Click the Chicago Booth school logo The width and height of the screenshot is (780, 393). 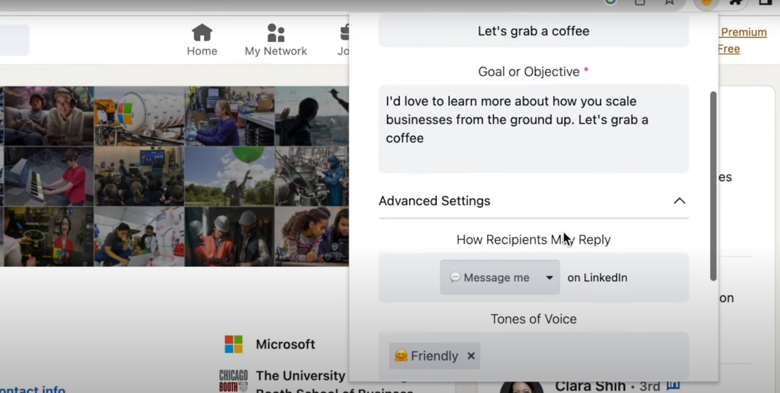click(x=234, y=381)
